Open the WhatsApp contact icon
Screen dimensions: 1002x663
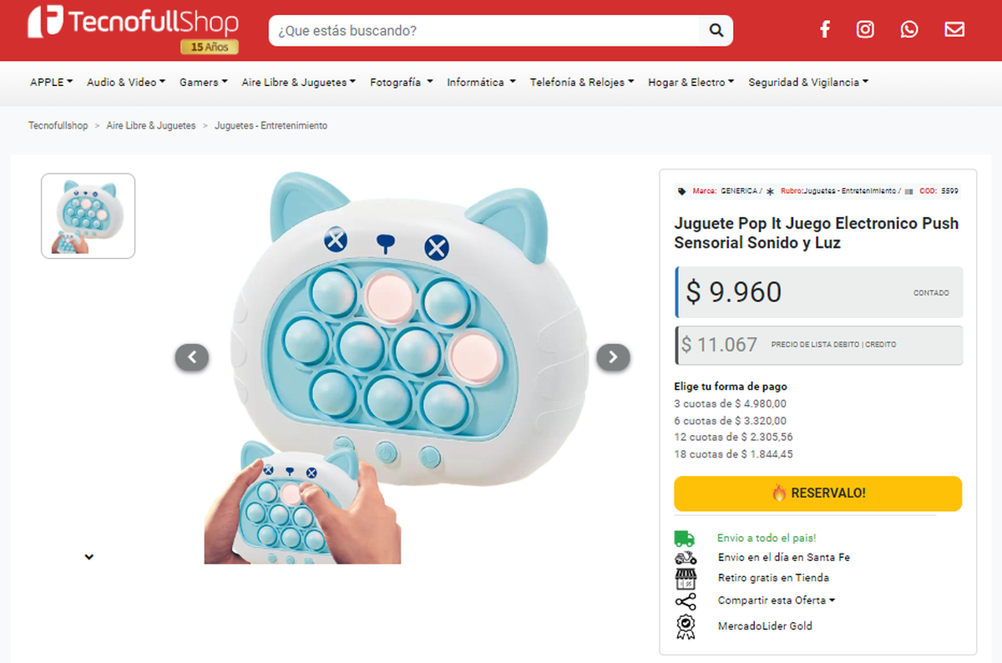coord(909,30)
